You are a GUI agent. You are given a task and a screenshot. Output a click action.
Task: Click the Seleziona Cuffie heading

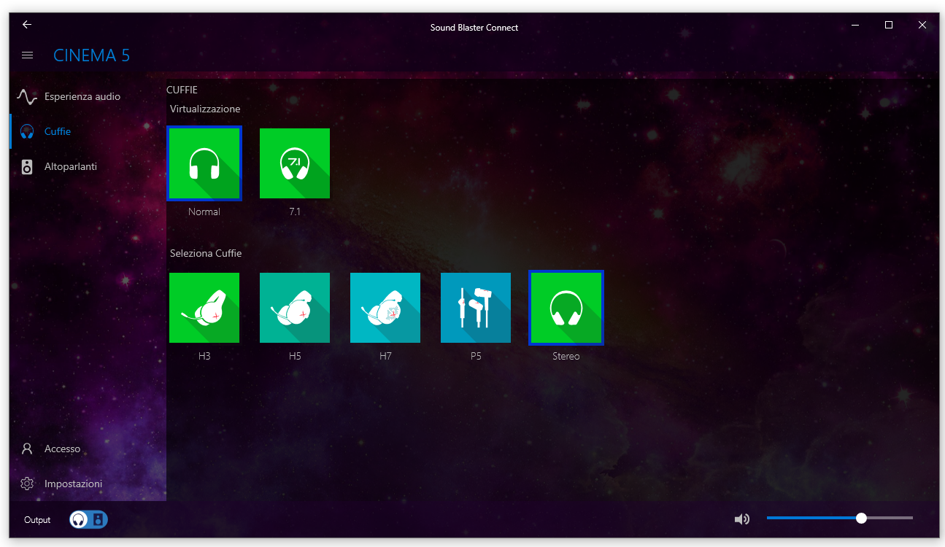pyautogui.click(x=206, y=253)
